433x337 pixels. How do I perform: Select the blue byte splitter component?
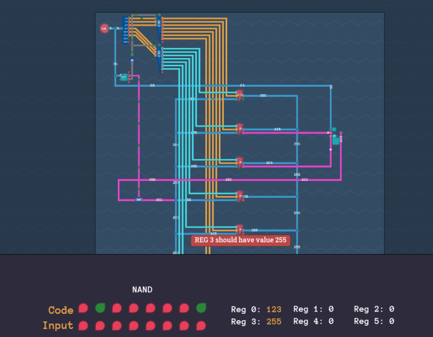(126, 30)
